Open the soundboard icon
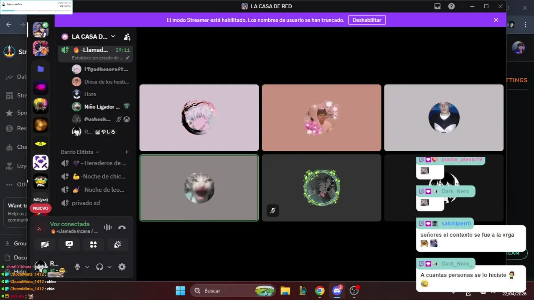 tap(117, 245)
